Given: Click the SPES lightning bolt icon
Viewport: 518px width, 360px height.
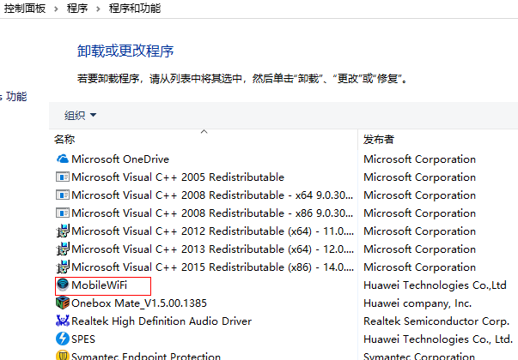Looking at the screenshot, I should (x=63, y=339).
